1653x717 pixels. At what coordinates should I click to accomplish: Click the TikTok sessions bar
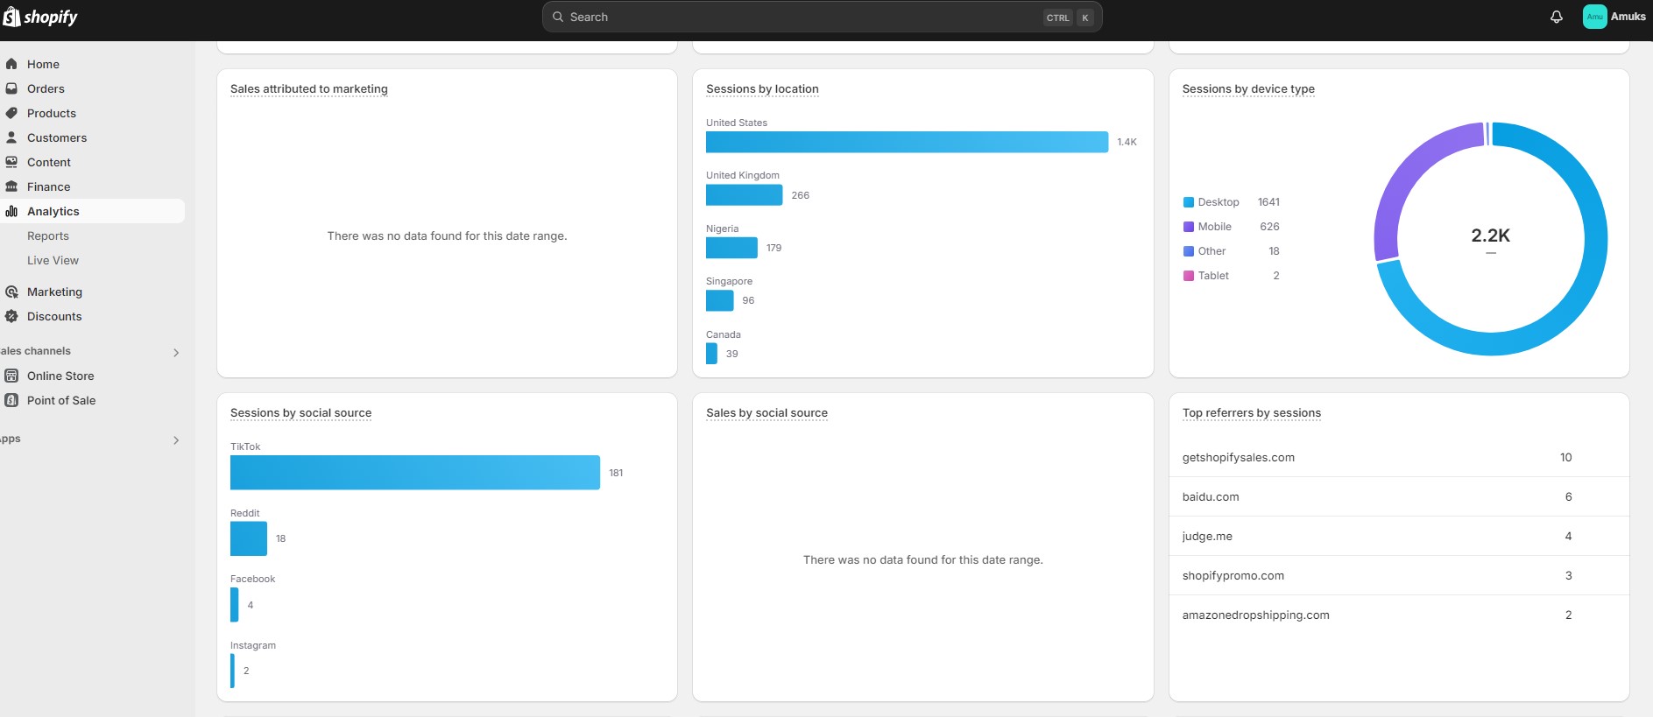pyautogui.click(x=414, y=473)
